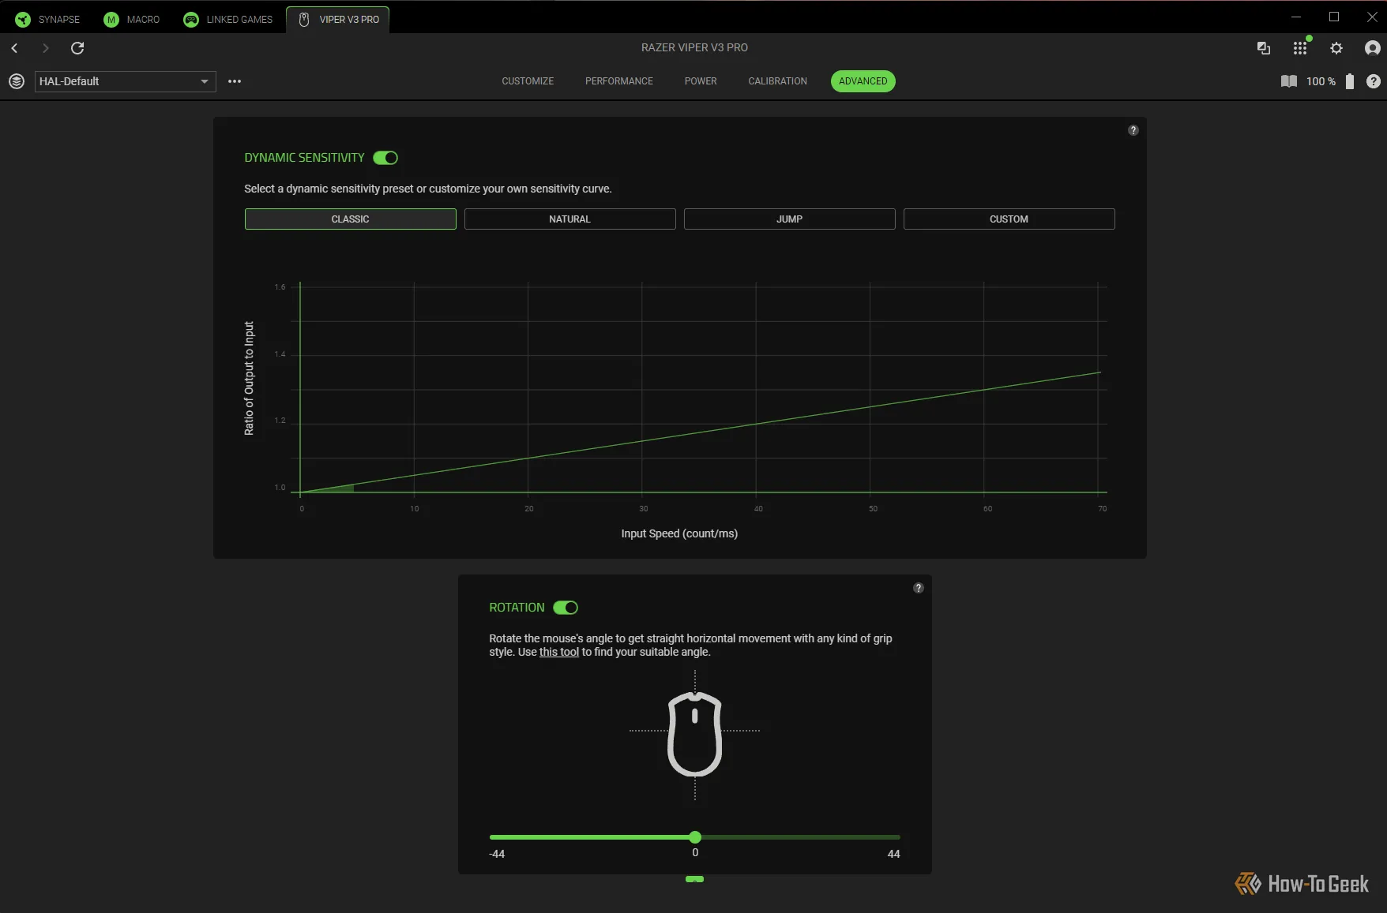Click the Input Speed (count/ms) axis label

(679, 534)
